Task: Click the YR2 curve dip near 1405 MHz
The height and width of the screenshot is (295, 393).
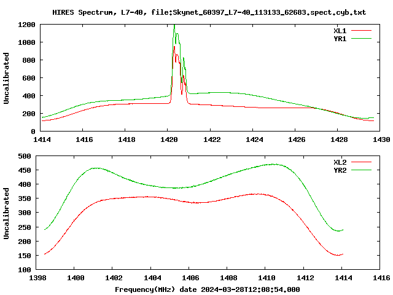Action: (177, 188)
